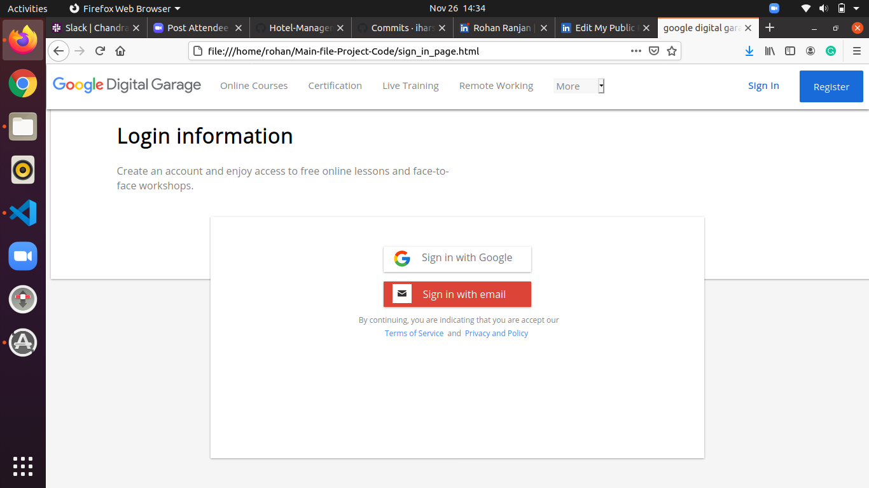Click the forward navigation arrow
The height and width of the screenshot is (488, 869).
click(x=80, y=51)
